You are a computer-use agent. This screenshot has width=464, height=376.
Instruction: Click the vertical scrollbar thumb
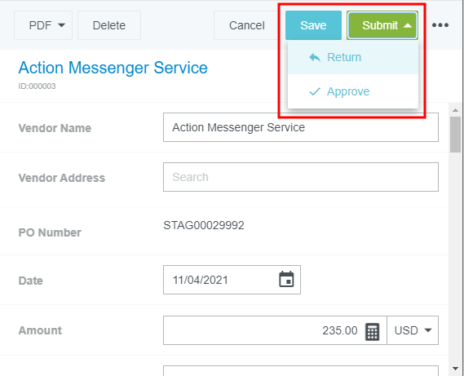[456, 135]
